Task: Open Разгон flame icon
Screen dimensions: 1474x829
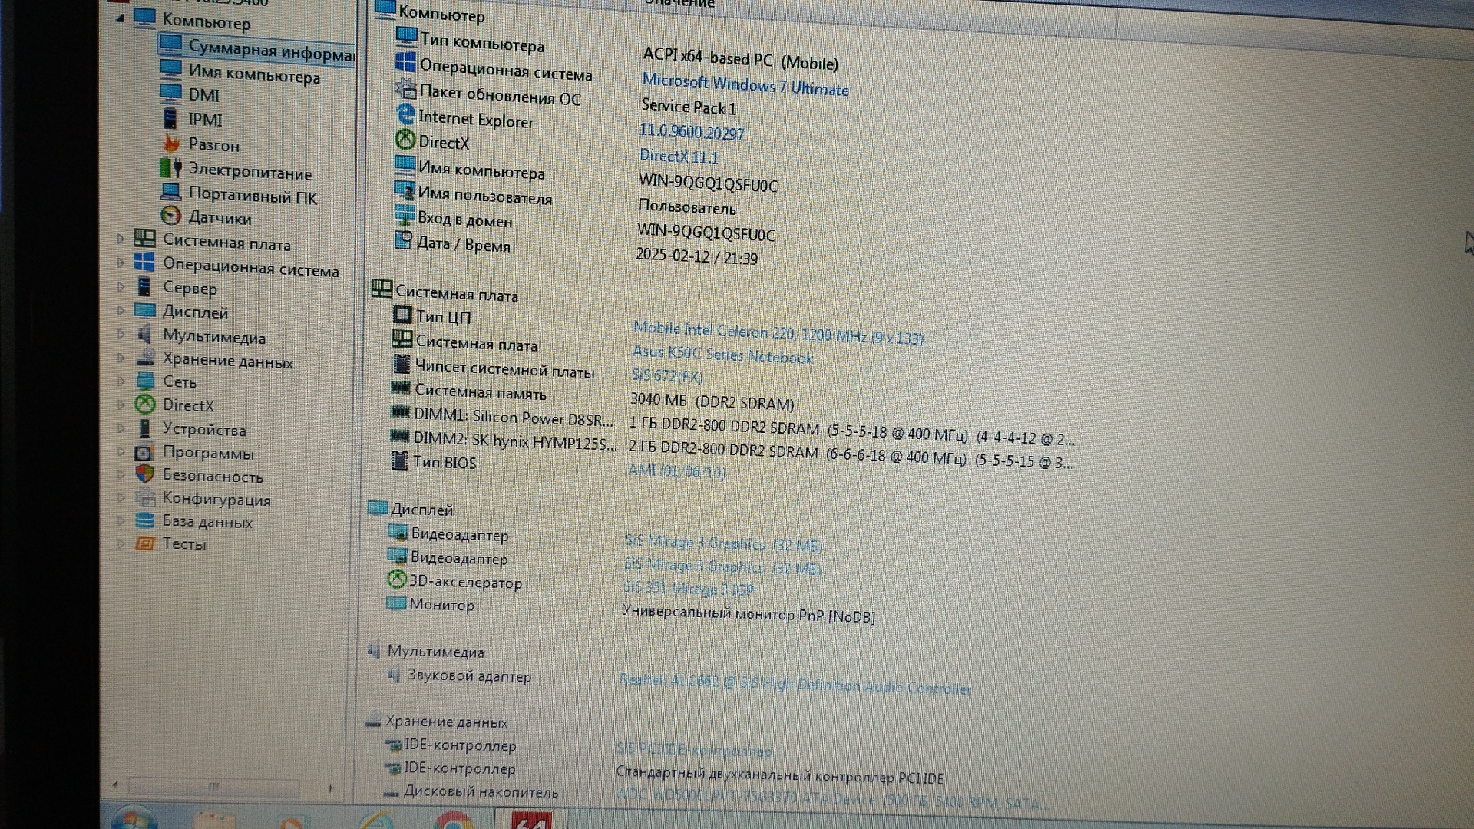Action: [x=170, y=144]
